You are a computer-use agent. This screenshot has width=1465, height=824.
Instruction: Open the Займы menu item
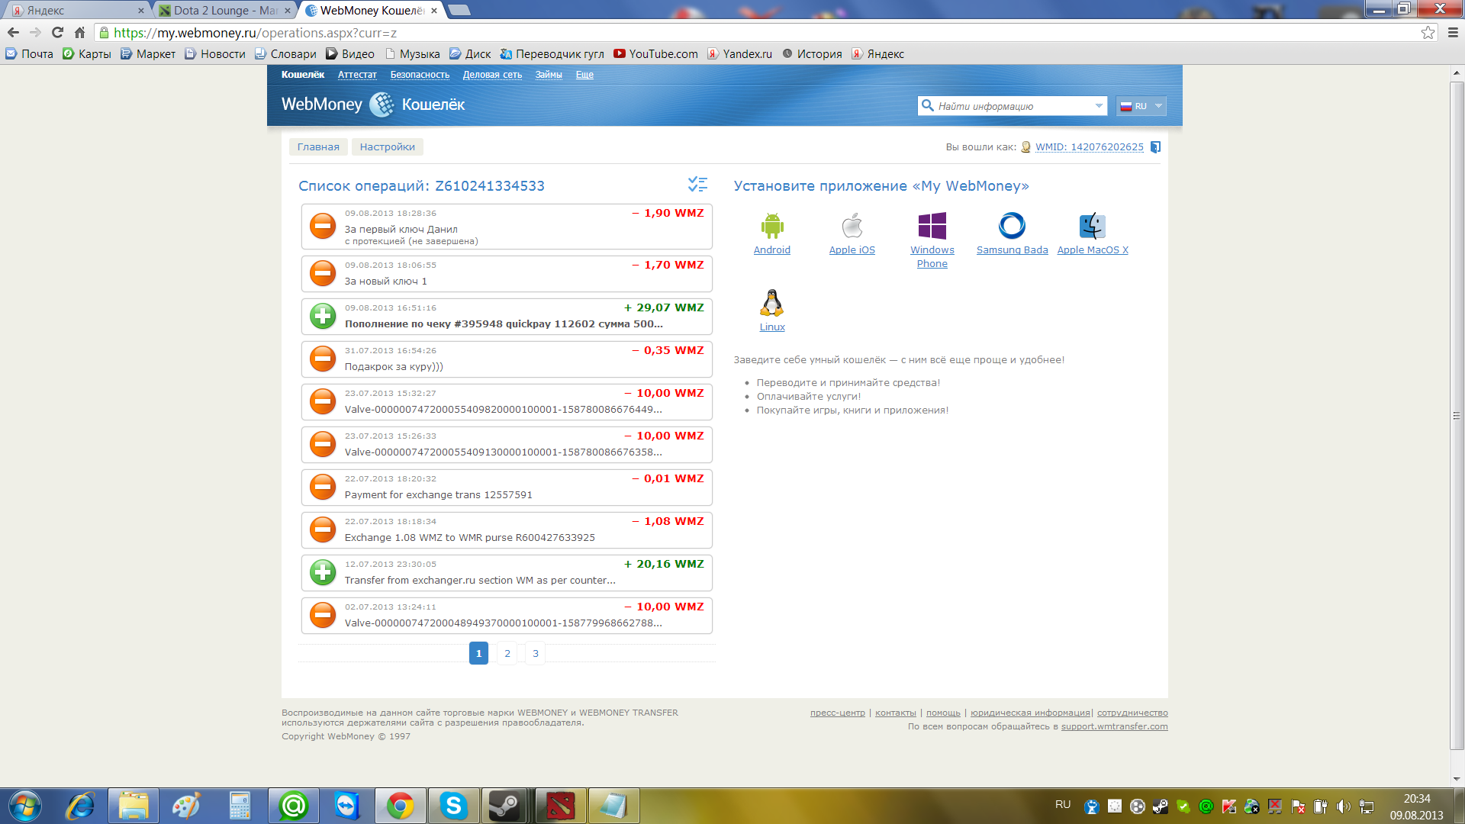click(x=549, y=75)
